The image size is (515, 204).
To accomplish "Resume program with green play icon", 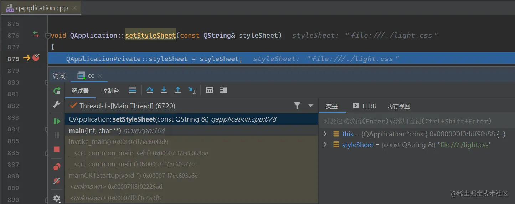I will click(57, 122).
